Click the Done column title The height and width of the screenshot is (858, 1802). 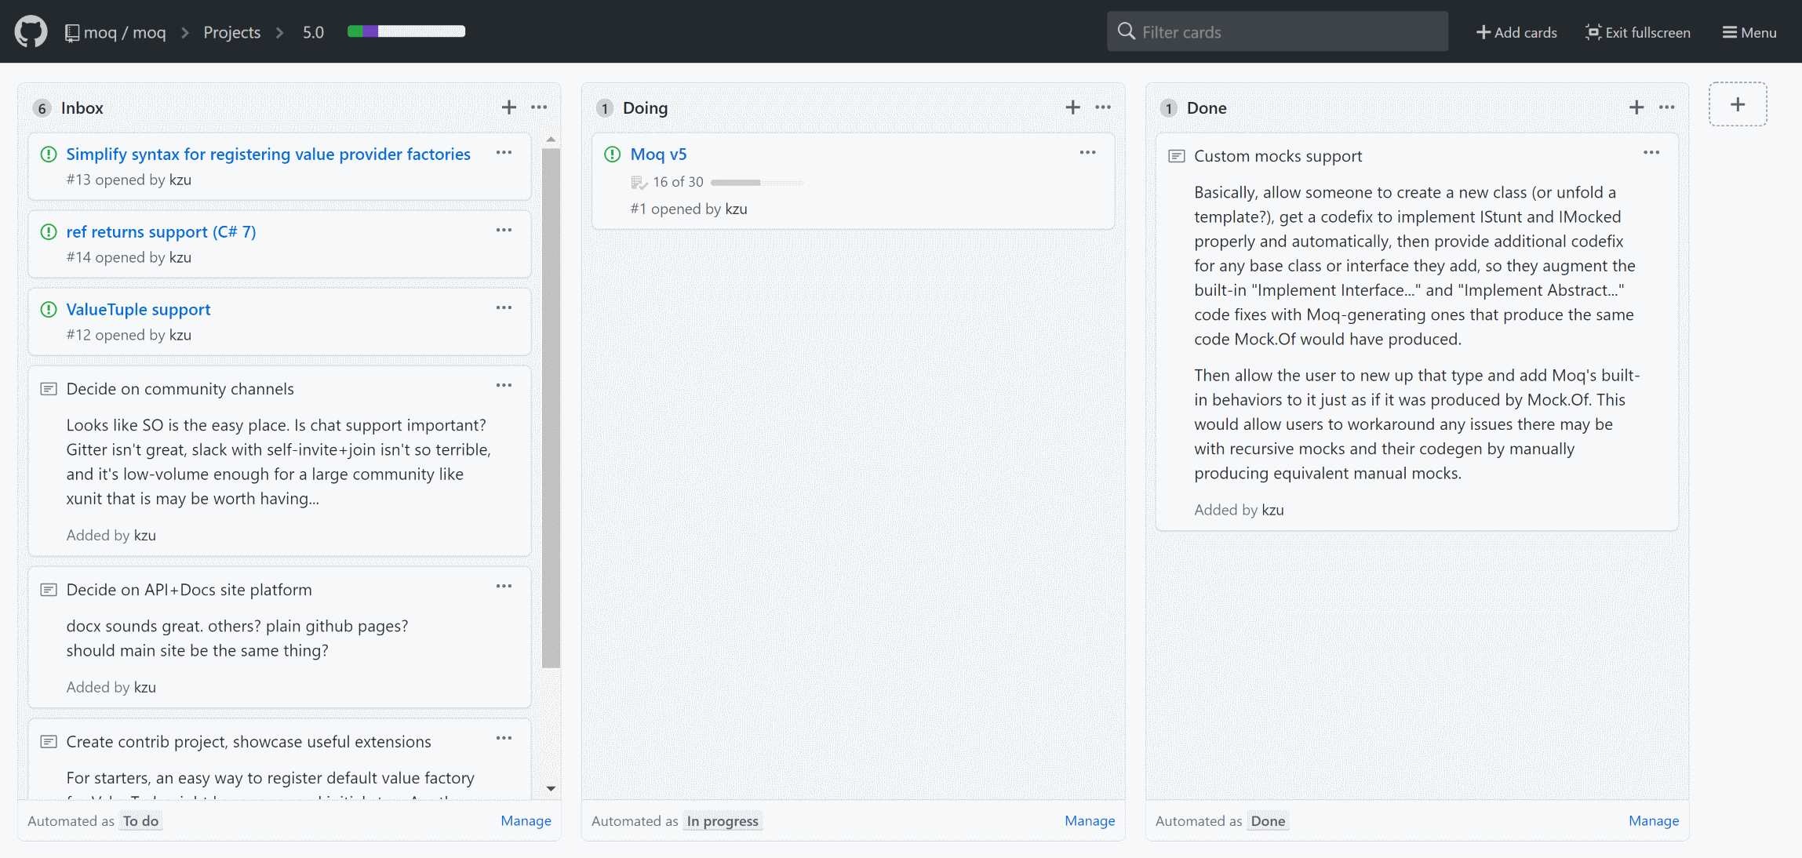[1207, 108]
